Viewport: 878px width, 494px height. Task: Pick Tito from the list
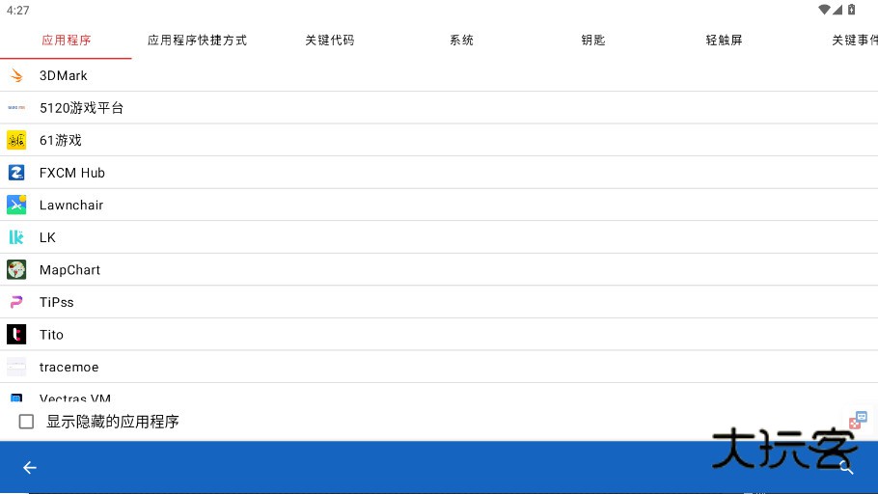pyautogui.click(x=439, y=335)
